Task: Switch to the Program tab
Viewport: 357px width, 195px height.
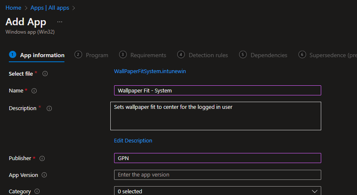Action: coord(92,55)
